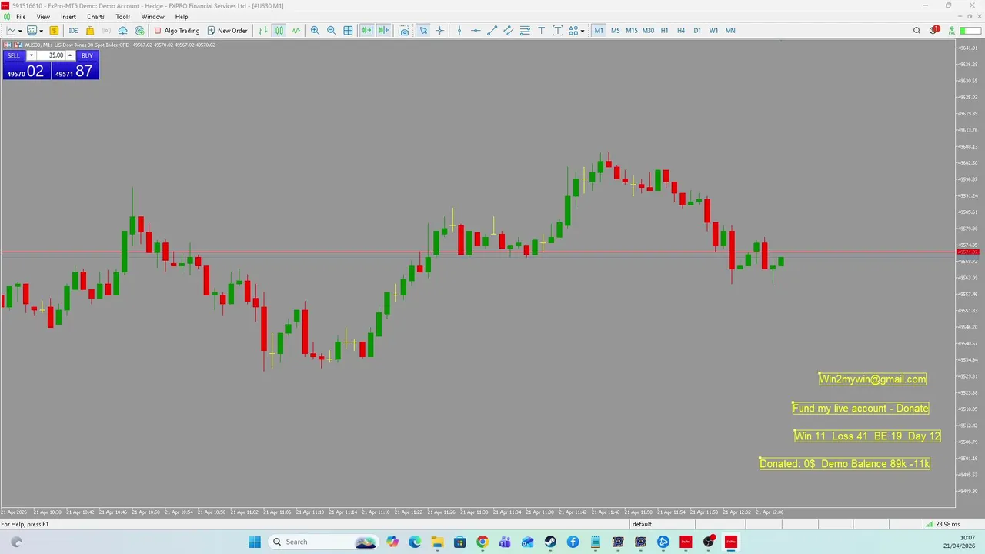Select the crosshair tool

point(440,31)
